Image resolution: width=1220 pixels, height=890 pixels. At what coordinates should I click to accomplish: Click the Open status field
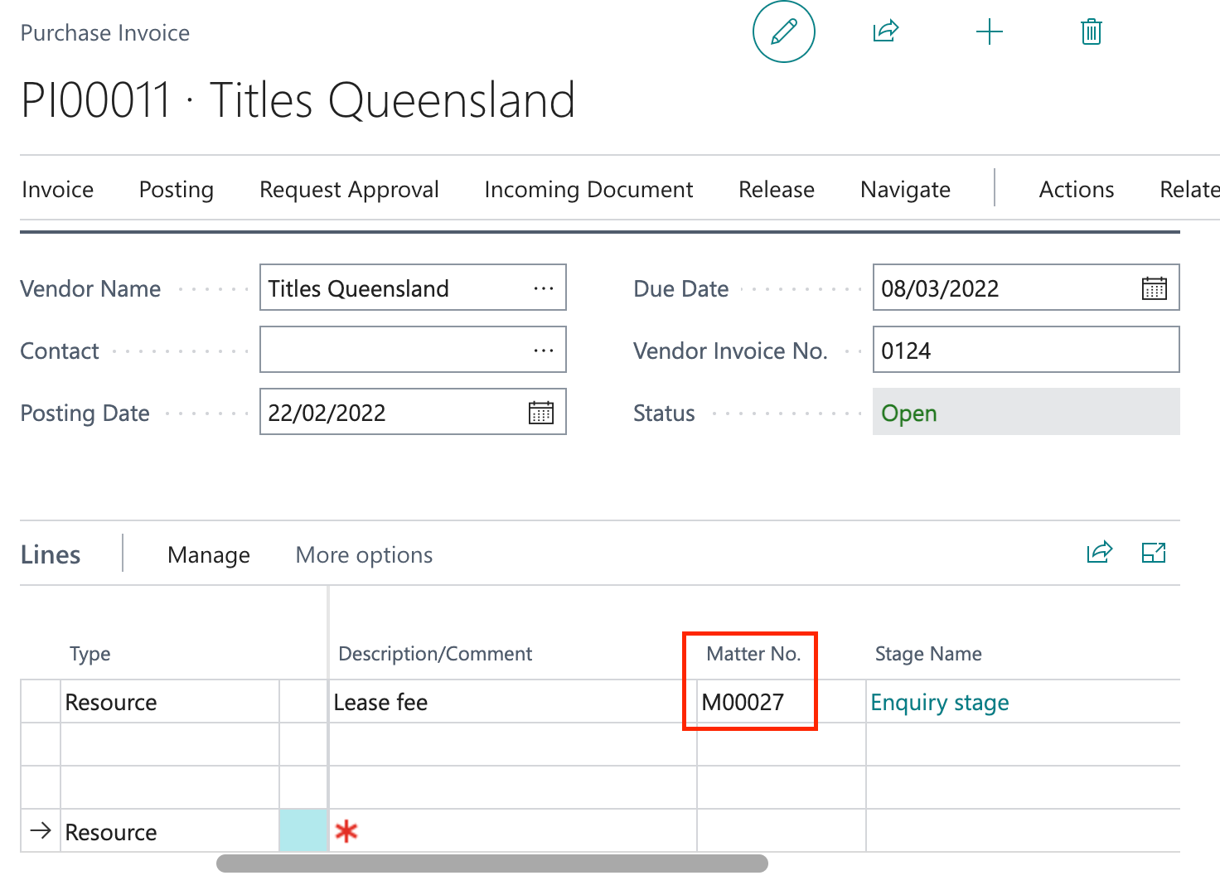(1026, 412)
